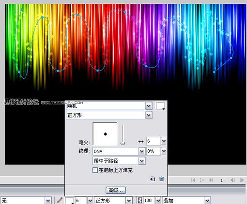Click the 高级... button

pos(116,190)
